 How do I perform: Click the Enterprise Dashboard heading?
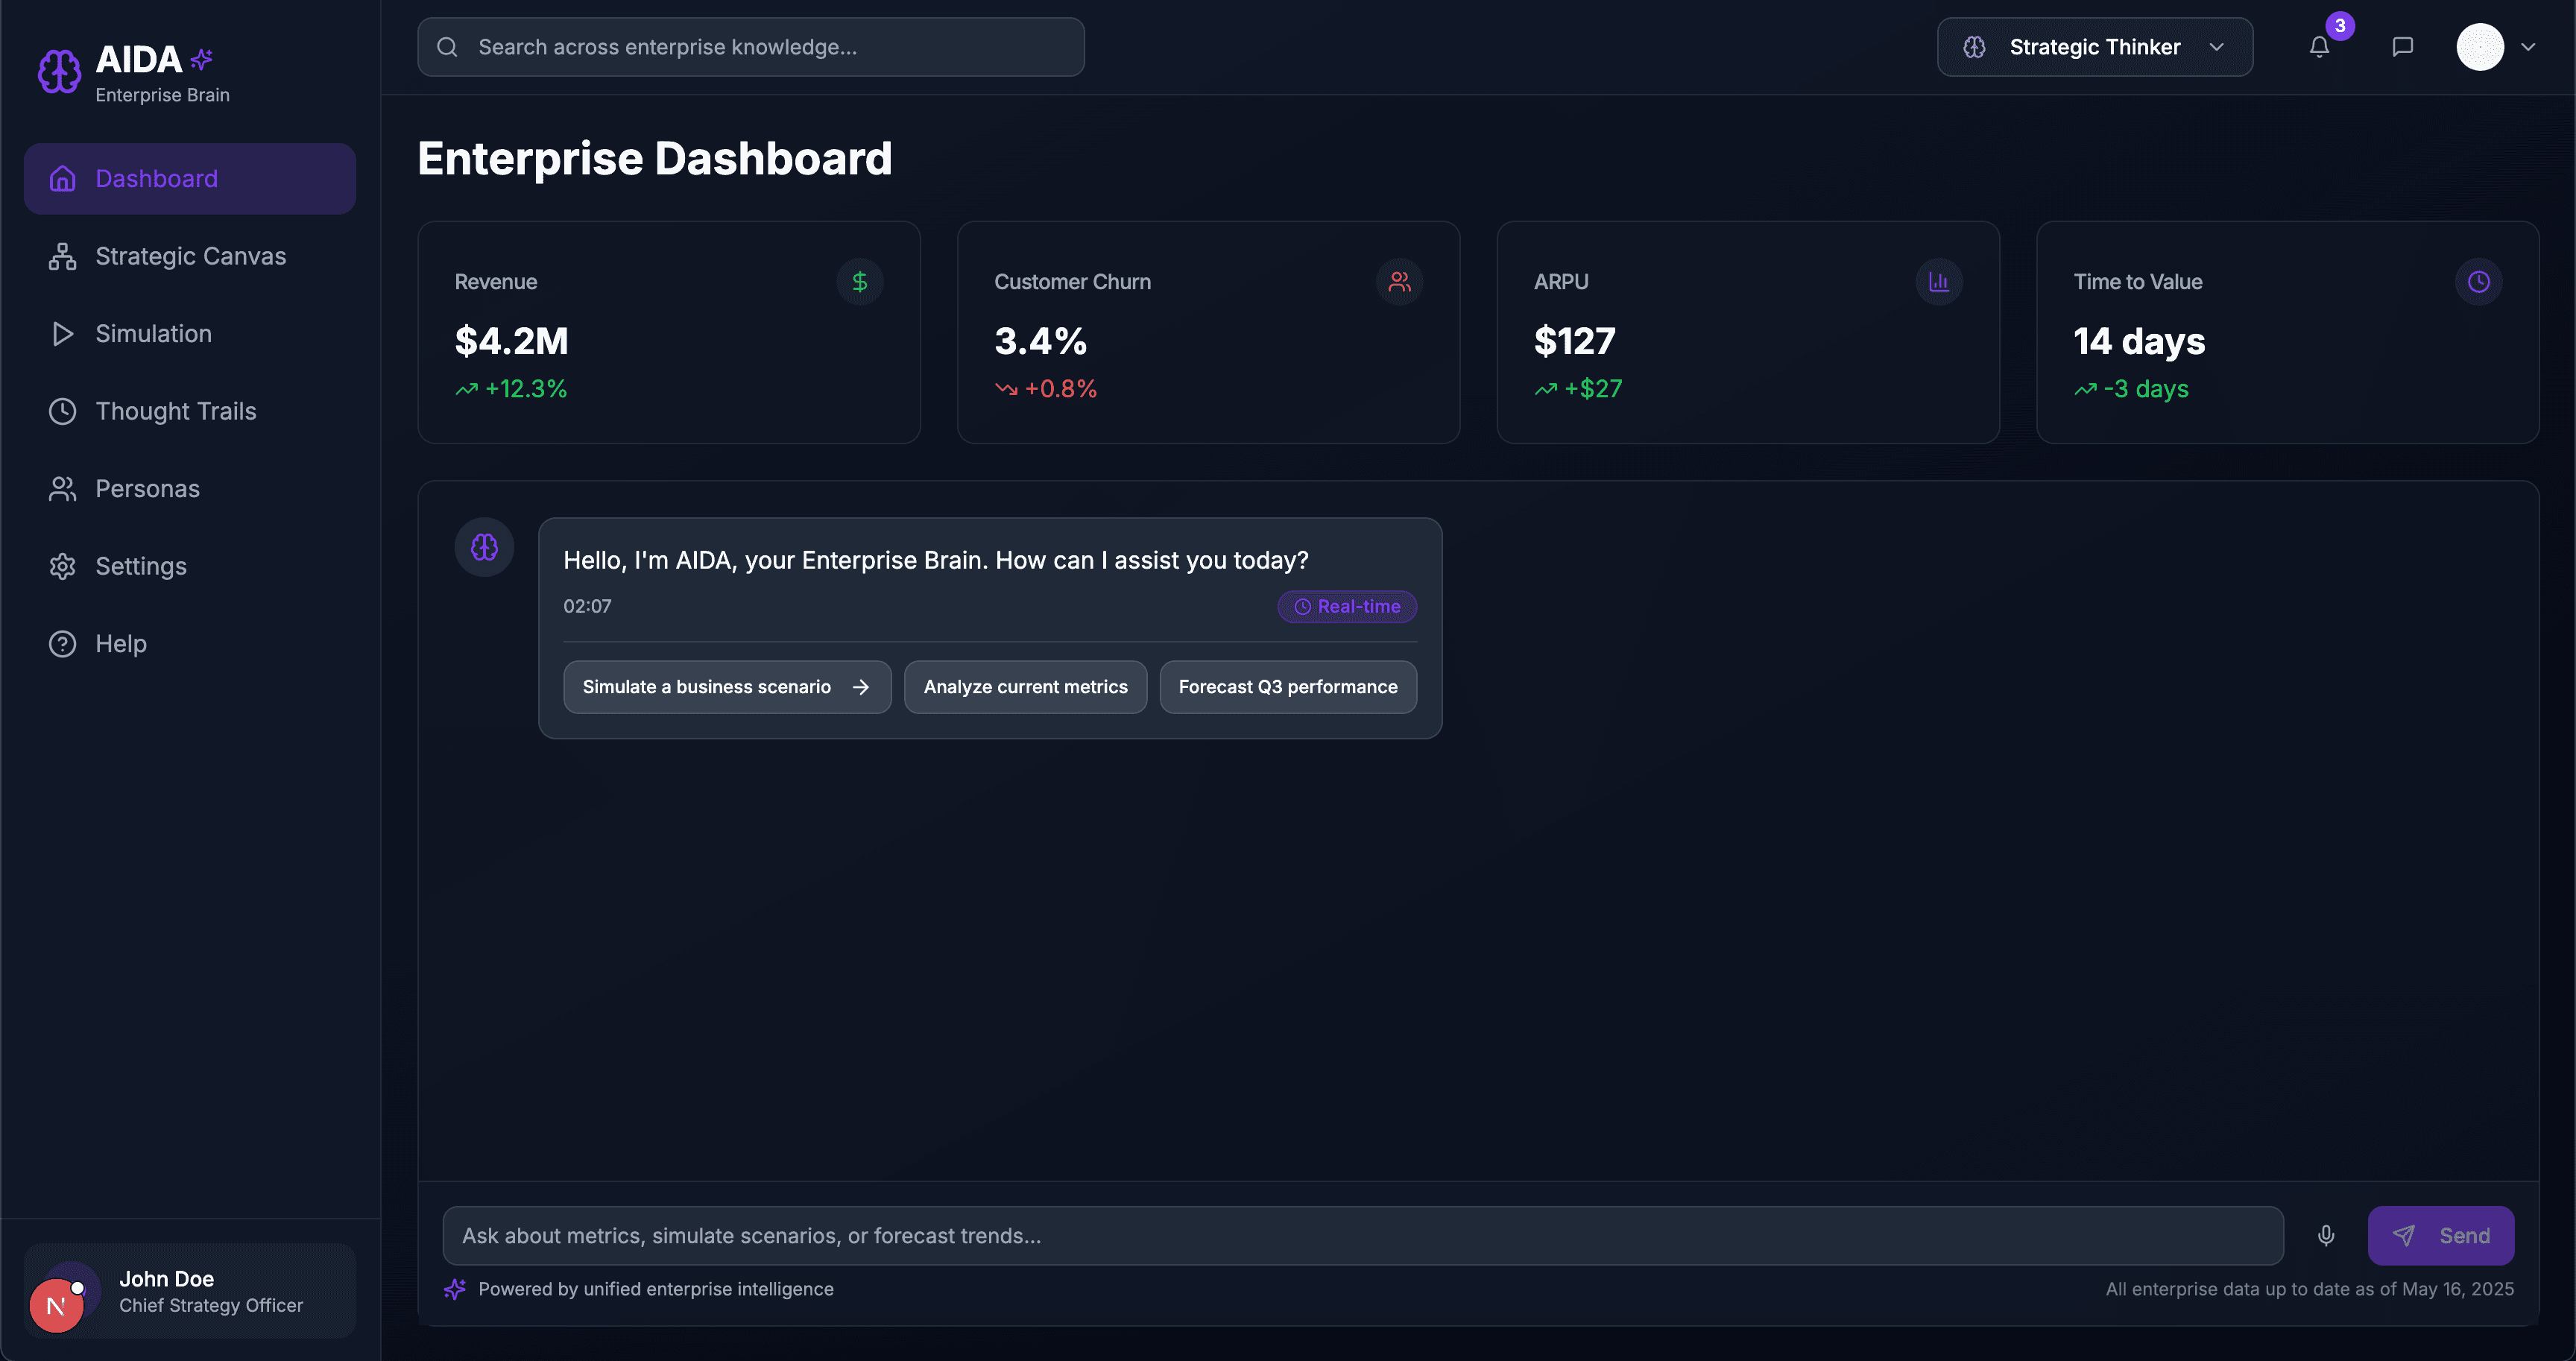point(654,159)
